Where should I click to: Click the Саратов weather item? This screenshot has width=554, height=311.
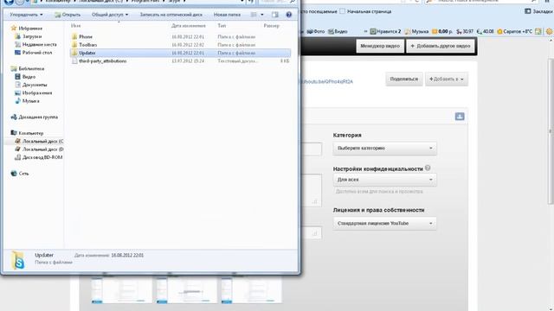click(x=515, y=31)
